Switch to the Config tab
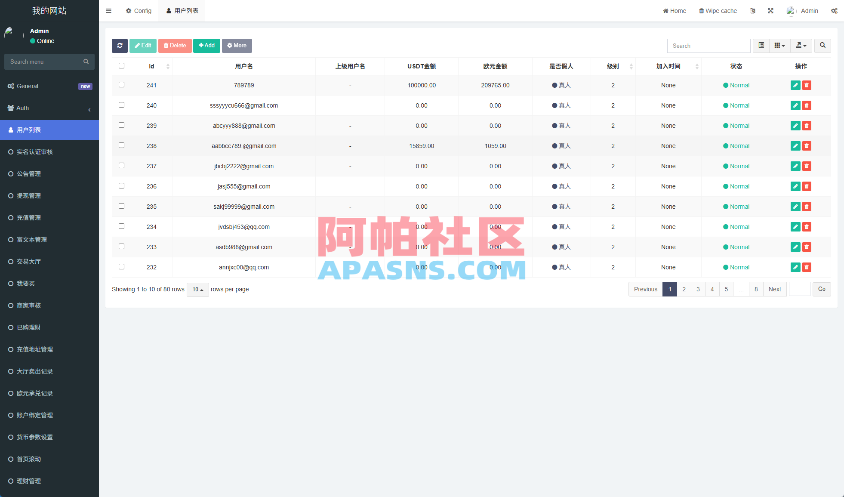Viewport: 844px width, 497px height. (139, 10)
